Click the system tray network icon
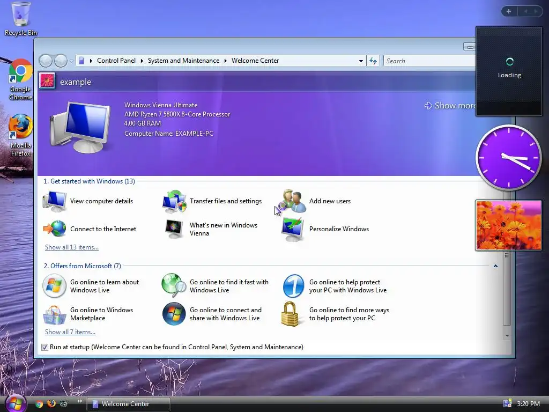The height and width of the screenshot is (412, 549). (507, 403)
